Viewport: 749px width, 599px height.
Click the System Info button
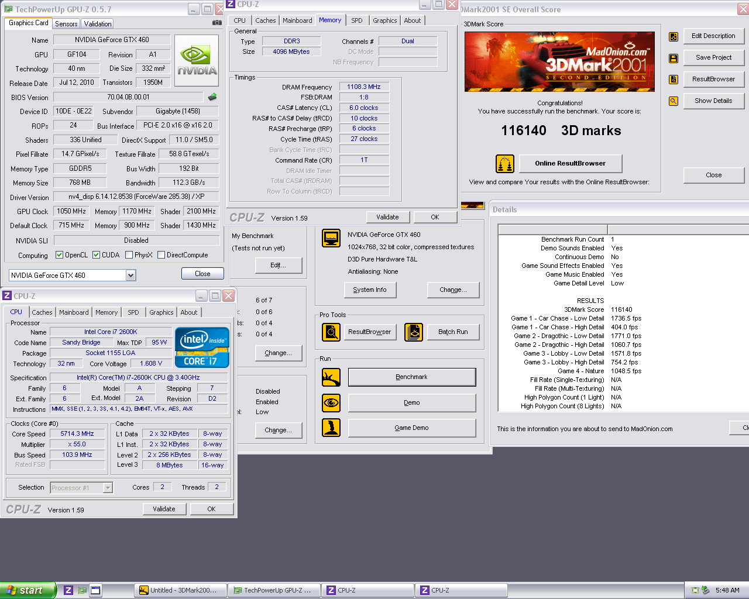370,290
